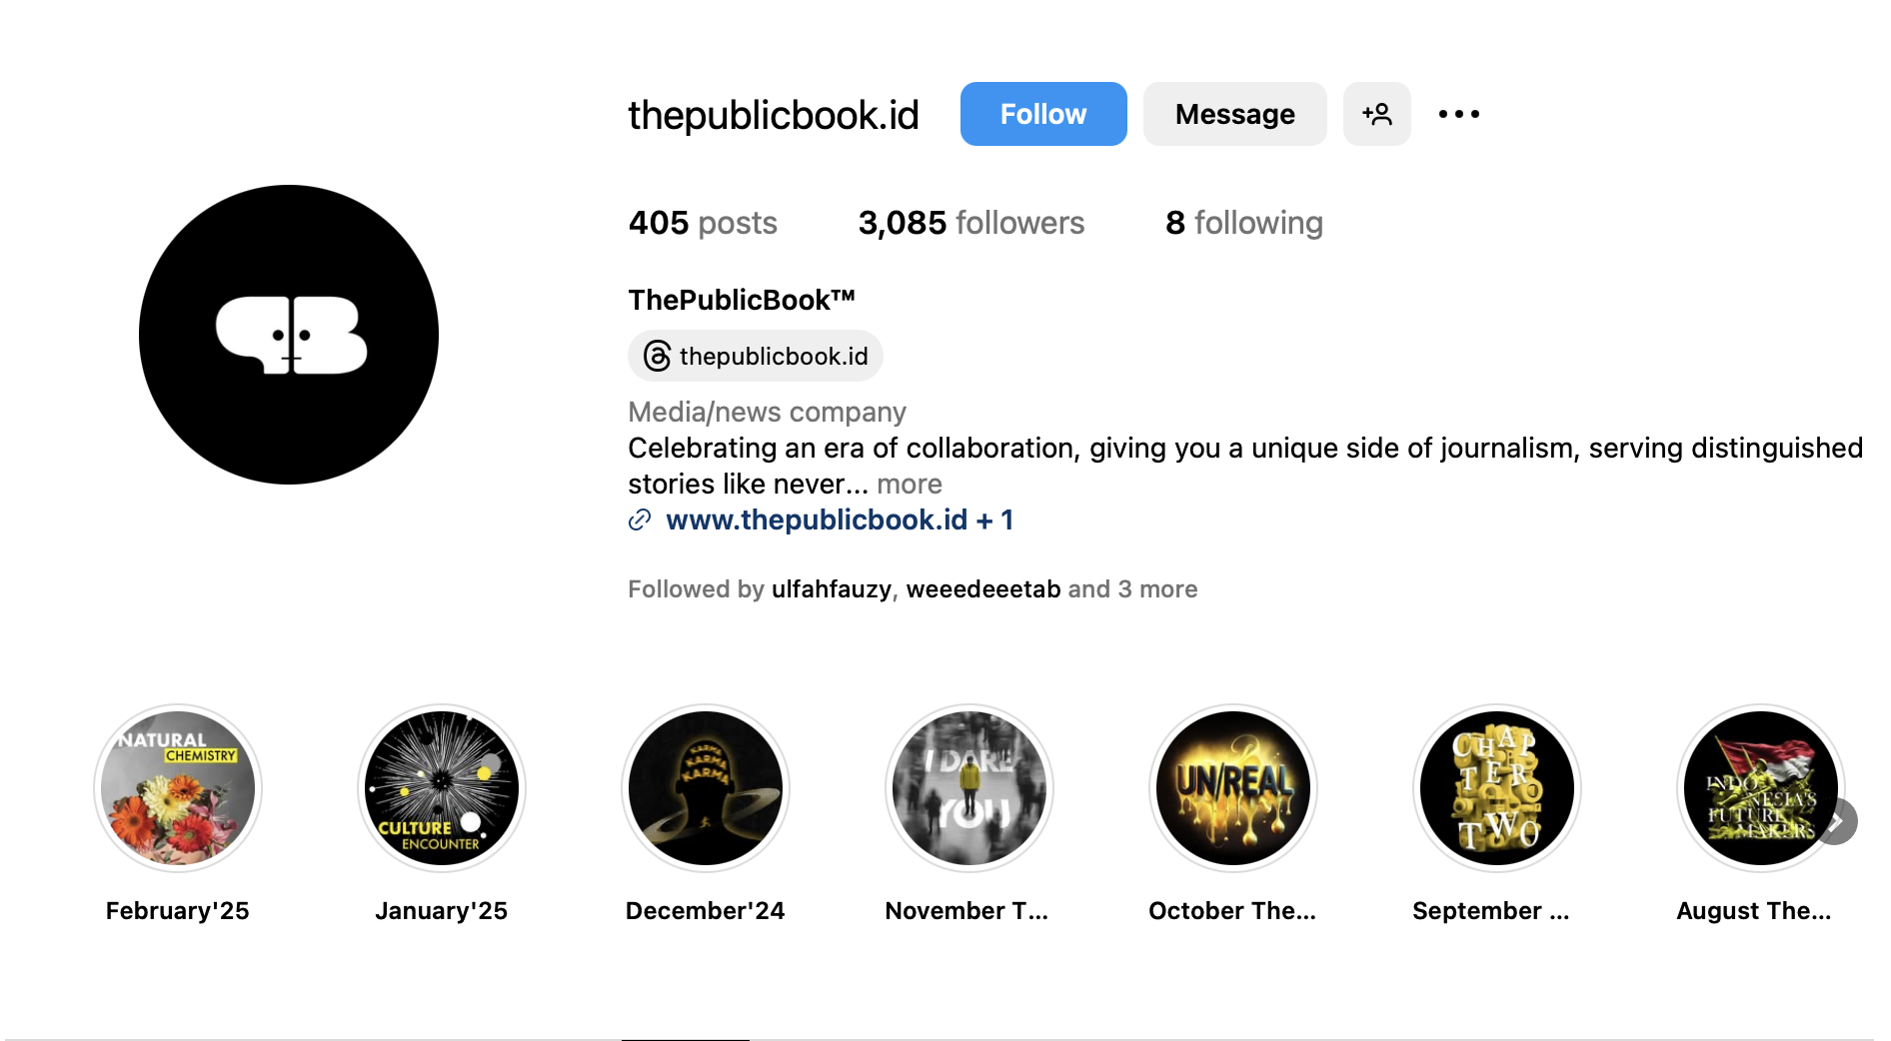Follow thepublicbook.id account
The width and height of the screenshot is (1891, 1041).
click(x=1043, y=114)
